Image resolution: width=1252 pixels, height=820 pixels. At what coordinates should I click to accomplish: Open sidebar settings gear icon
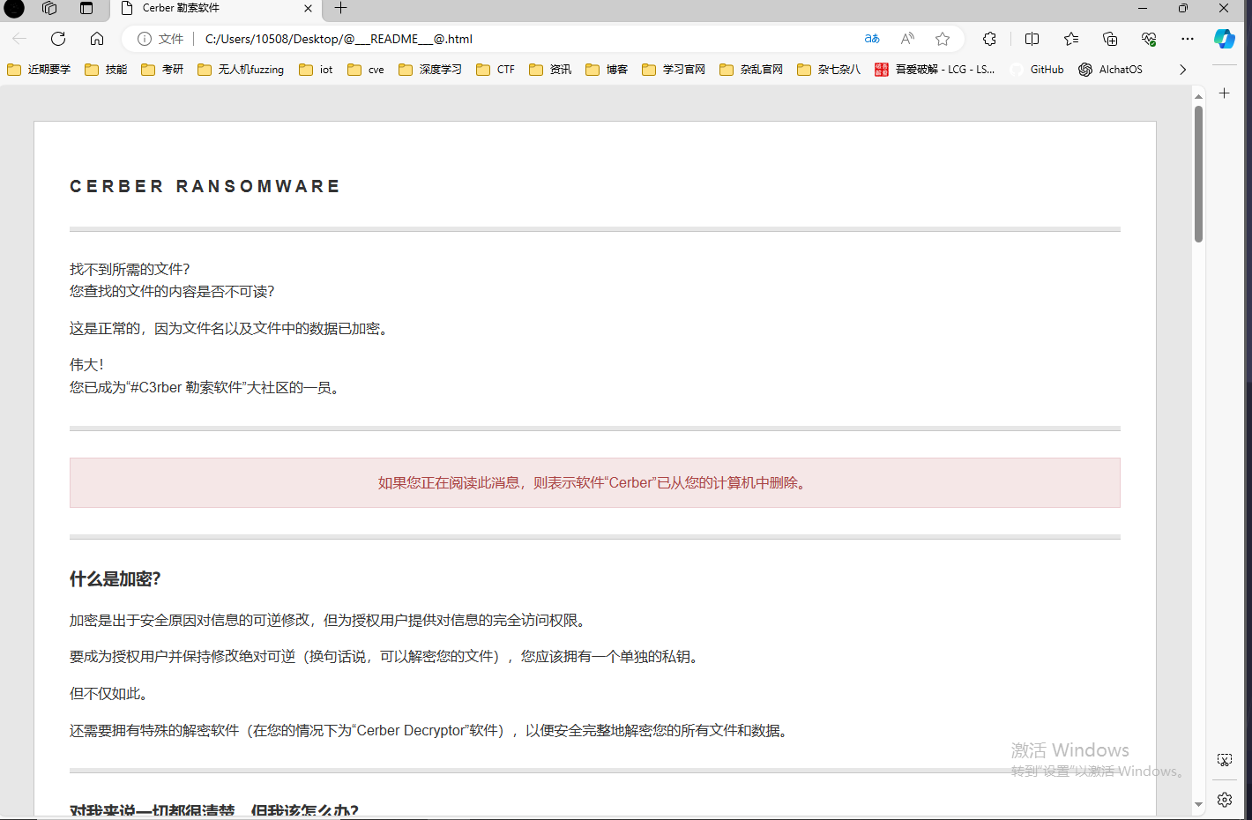1225,800
